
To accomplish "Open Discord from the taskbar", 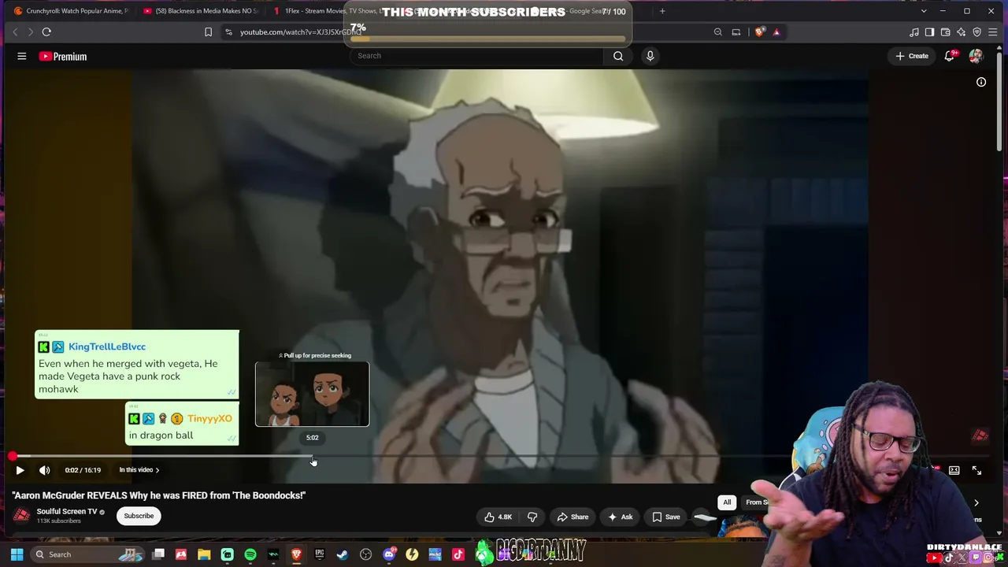I will click(389, 554).
